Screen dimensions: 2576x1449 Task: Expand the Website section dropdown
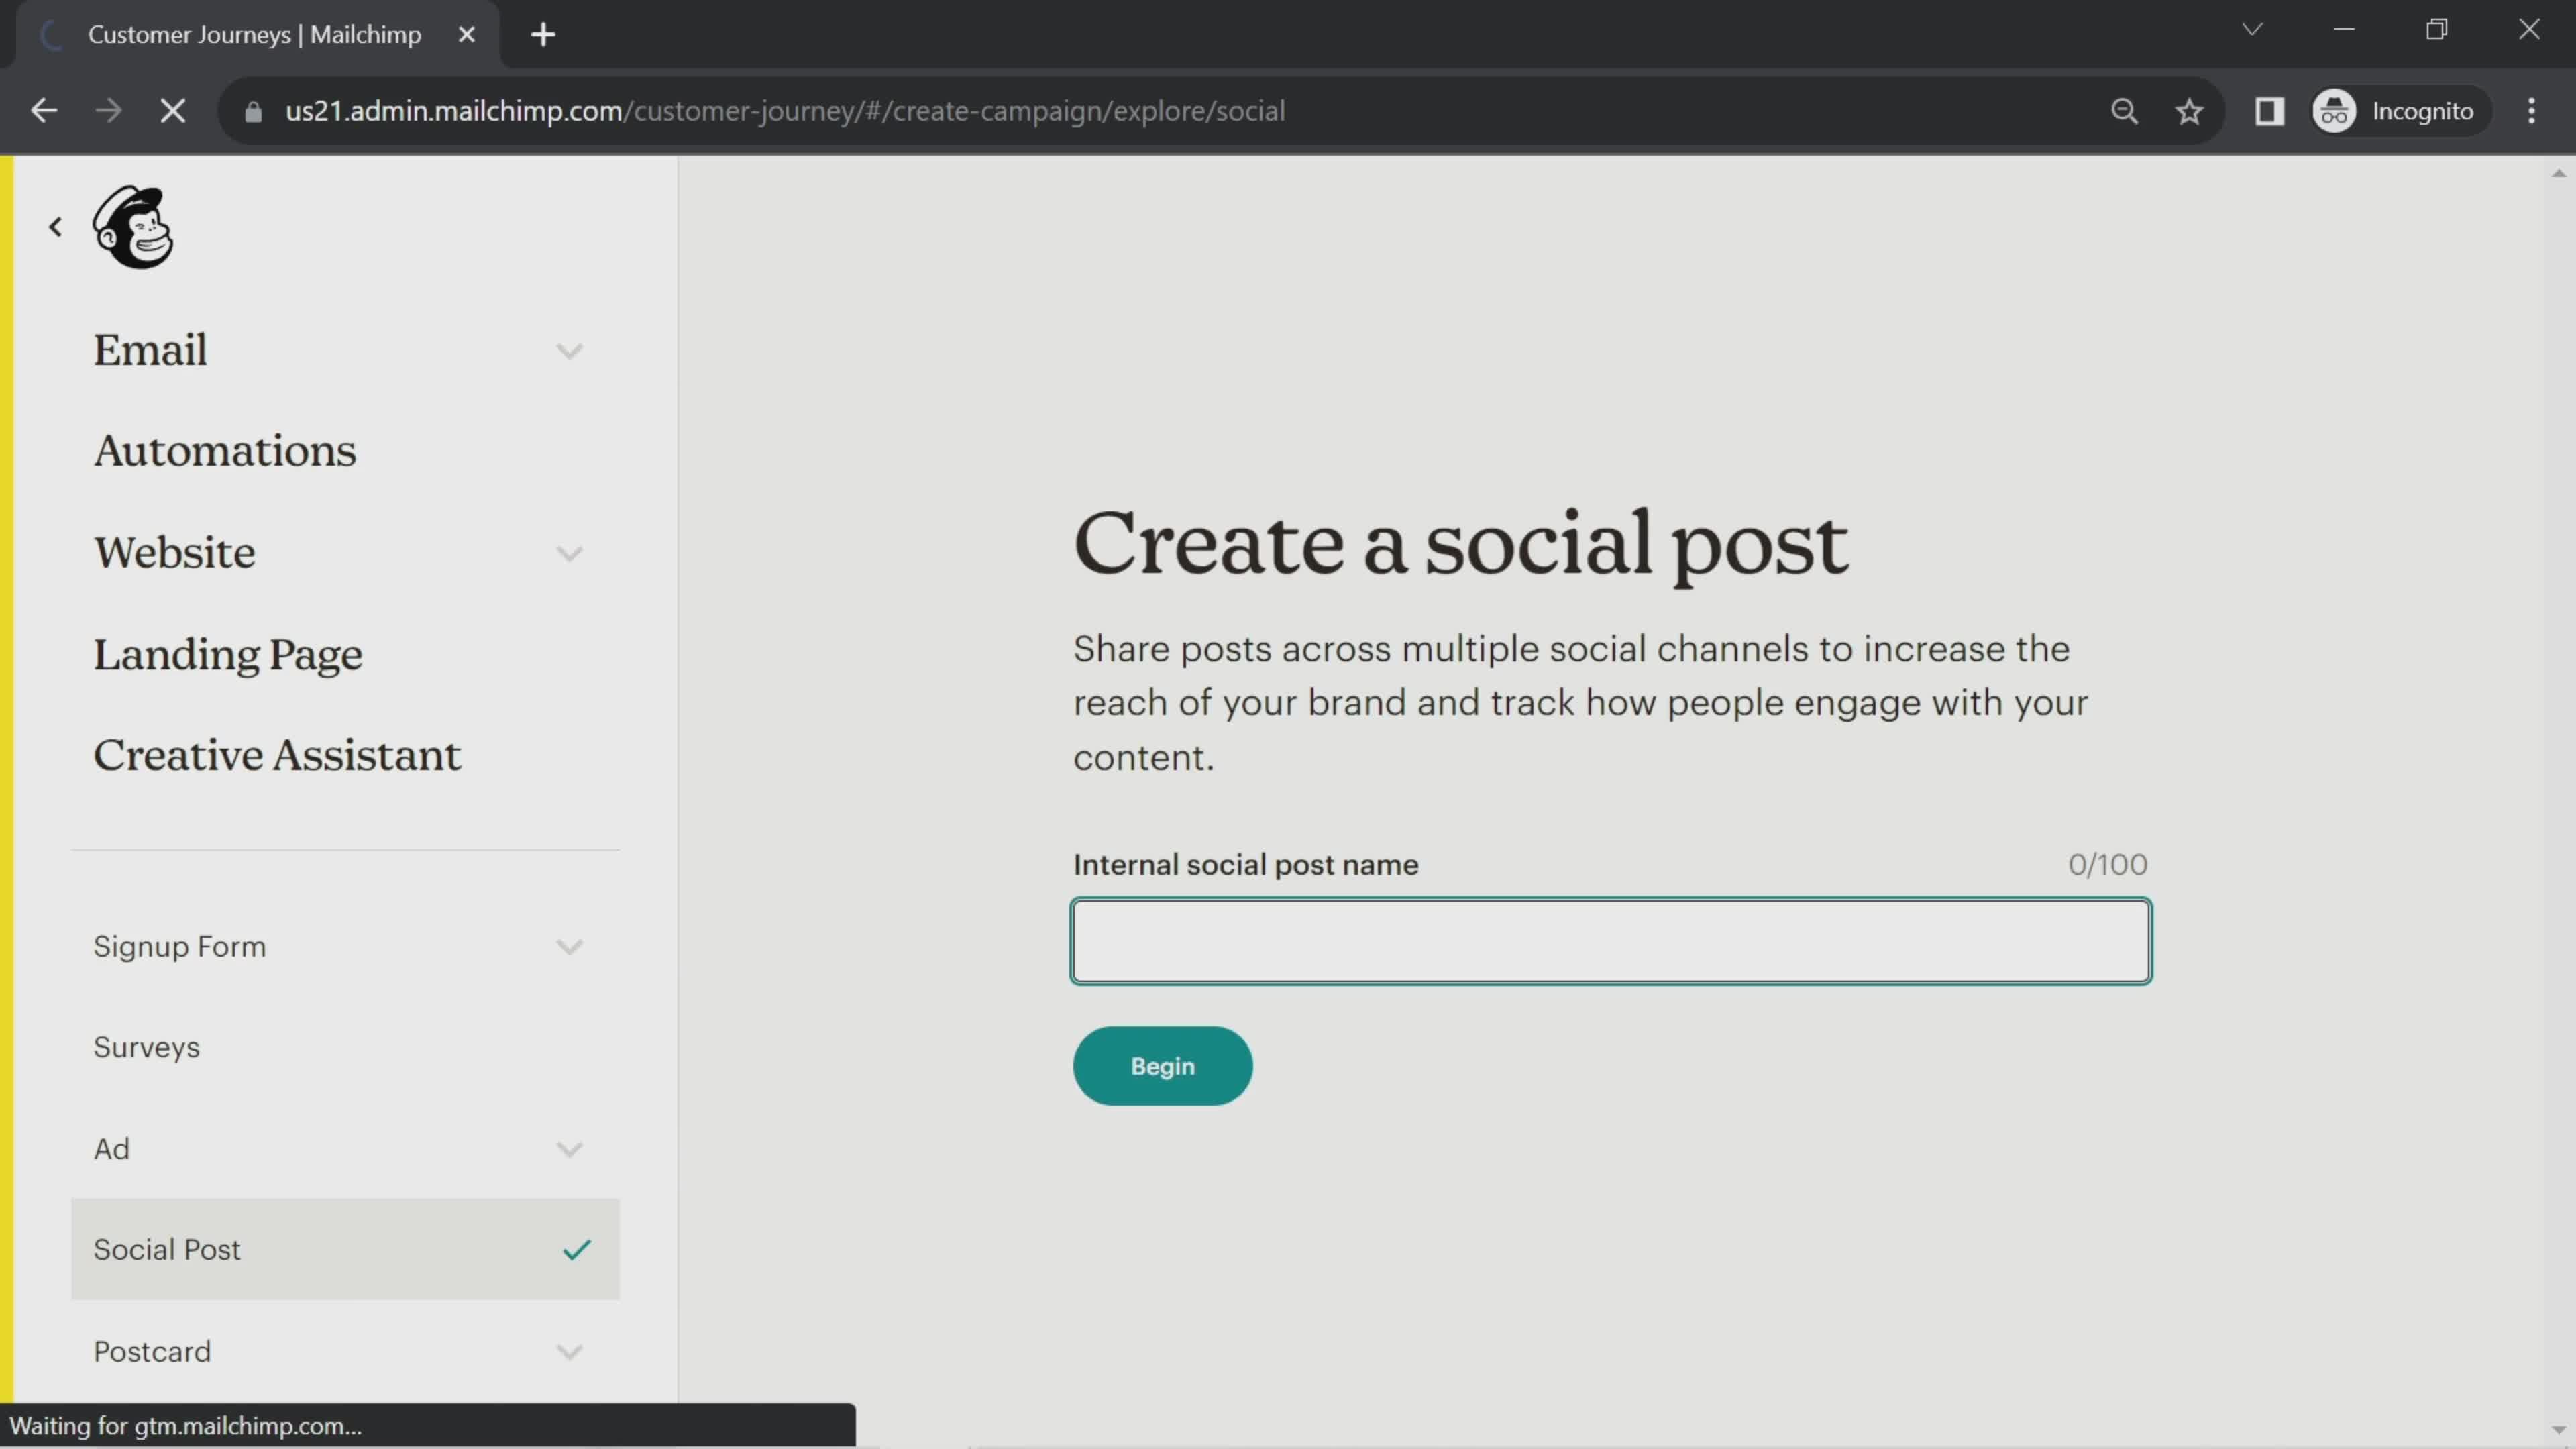click(570, 553)
